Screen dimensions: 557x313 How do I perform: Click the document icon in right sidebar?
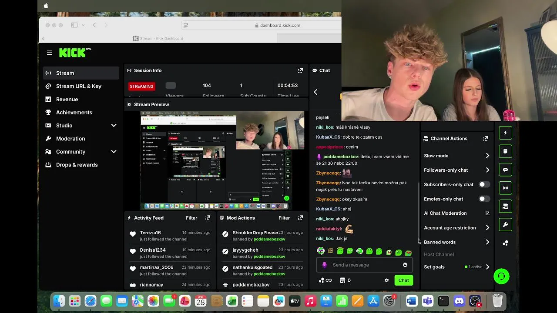pyautogui.click(x=505, y=151)
